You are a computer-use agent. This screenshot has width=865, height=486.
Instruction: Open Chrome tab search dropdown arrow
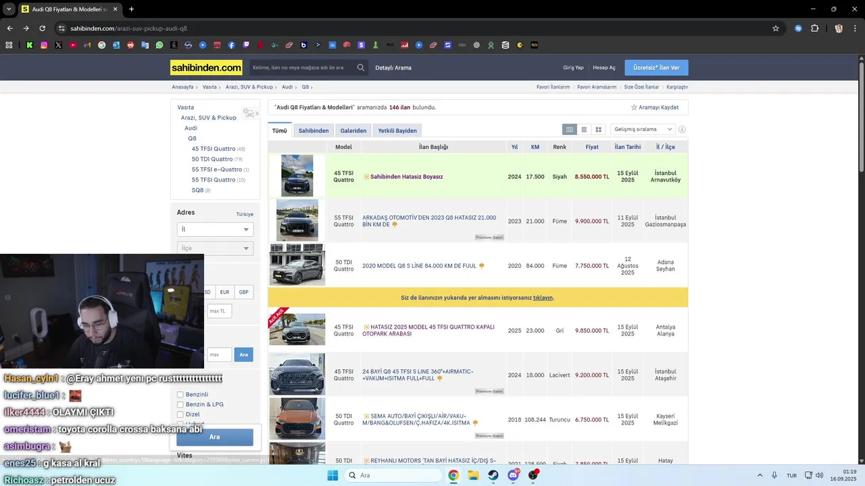click(x=9, y=9)
